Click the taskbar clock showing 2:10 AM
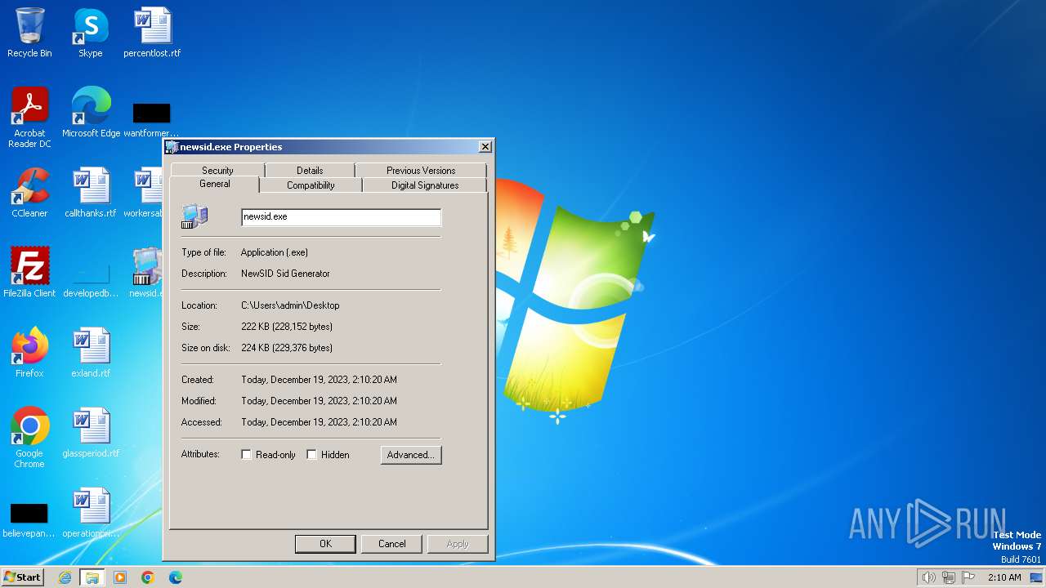1046x588 pixels. 1004,577
